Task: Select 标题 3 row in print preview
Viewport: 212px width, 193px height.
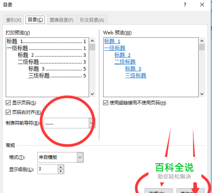Action: 57,69
